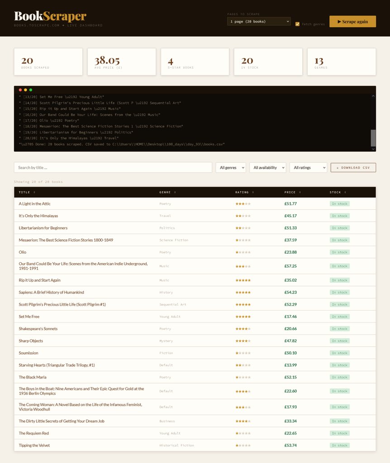
Task: Open the All genres filter dropdown
Action: [231, 168]
